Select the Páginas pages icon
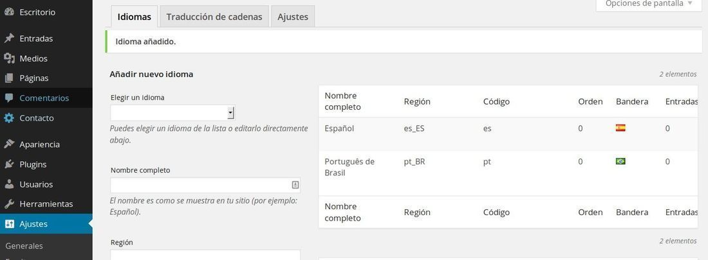Image resolution: width=708 pixels, height=260 pixels. click(9, 78)
